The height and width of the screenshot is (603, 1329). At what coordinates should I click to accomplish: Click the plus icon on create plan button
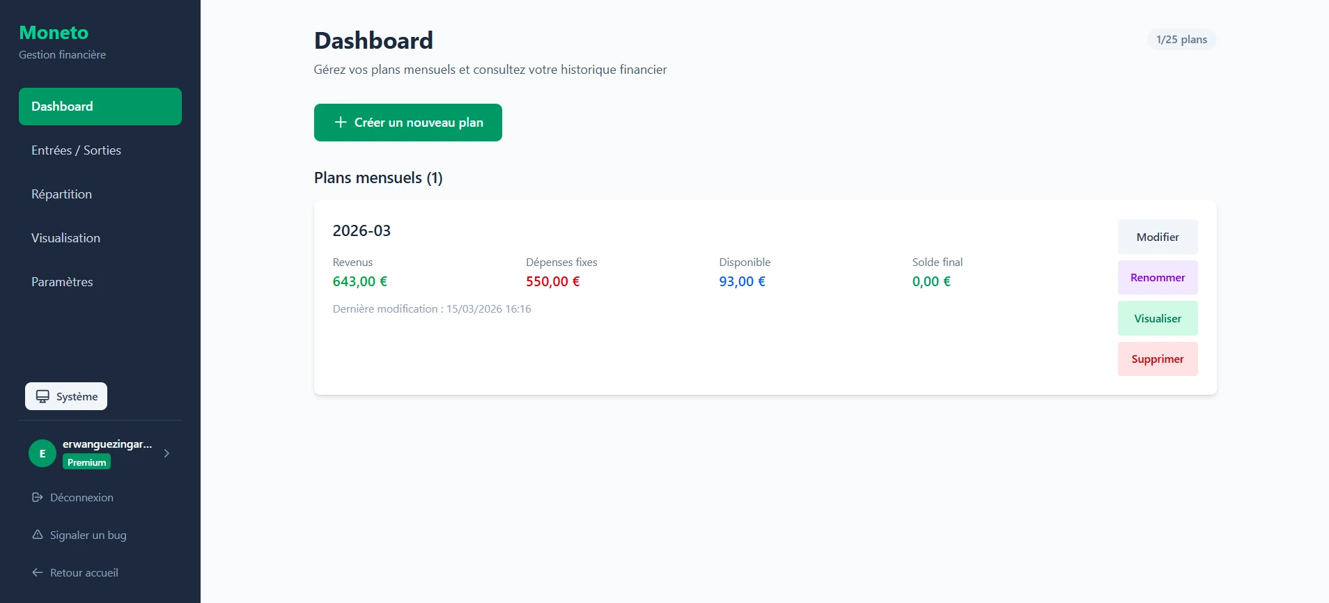click(341, 123)
